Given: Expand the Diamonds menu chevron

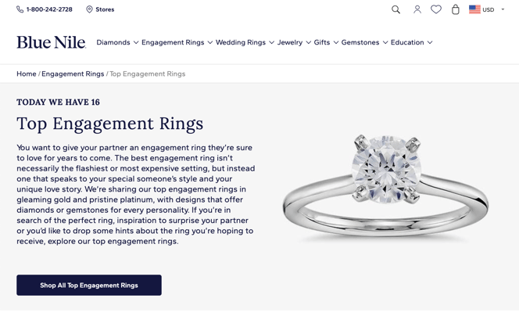Looking at the screenshot, I should pos(136,42).
